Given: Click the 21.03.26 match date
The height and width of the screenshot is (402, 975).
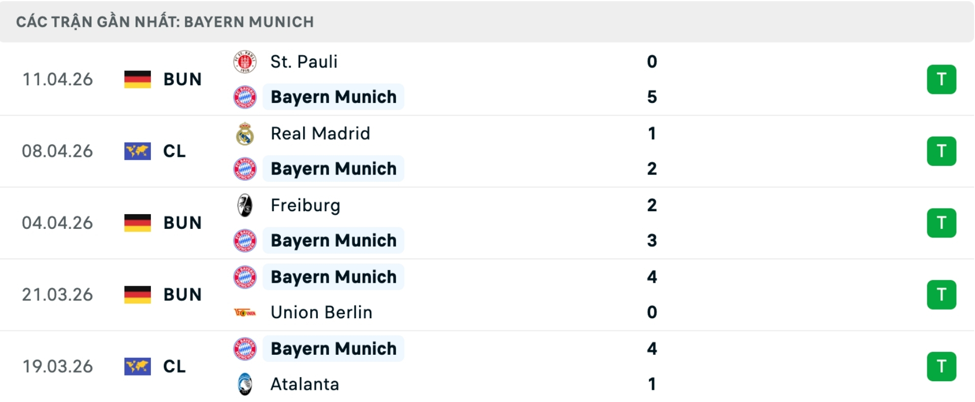Looking at the screenshot, I should [x=57, y=295].
